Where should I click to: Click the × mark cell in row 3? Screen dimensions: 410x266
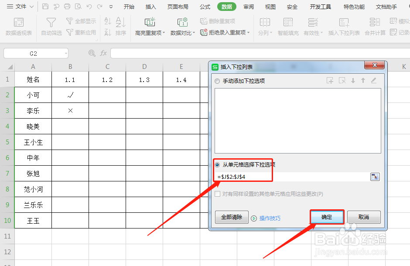(70, 110)
